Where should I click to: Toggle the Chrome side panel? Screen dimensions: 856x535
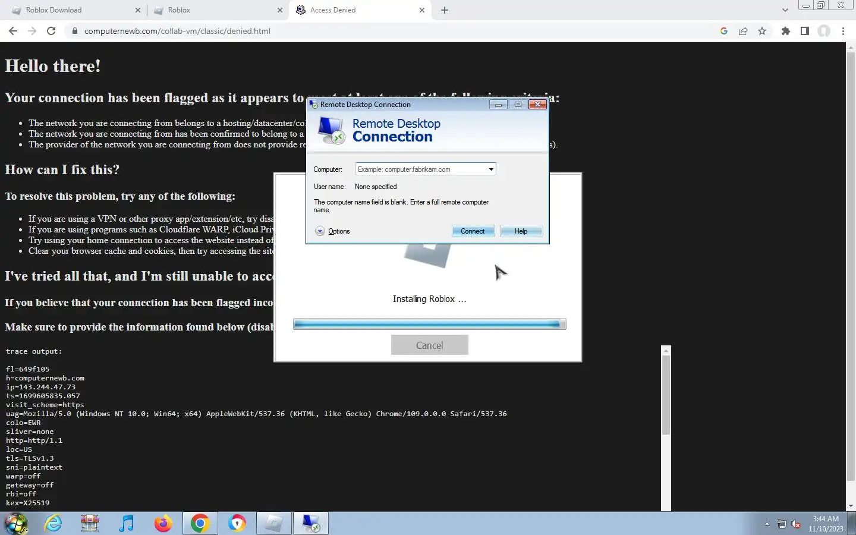(804, 31)
